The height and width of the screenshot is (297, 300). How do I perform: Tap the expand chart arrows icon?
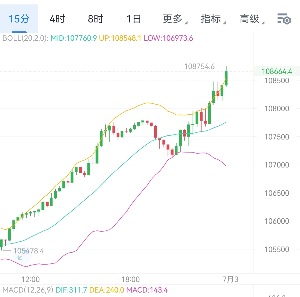(x=22, y=255)
